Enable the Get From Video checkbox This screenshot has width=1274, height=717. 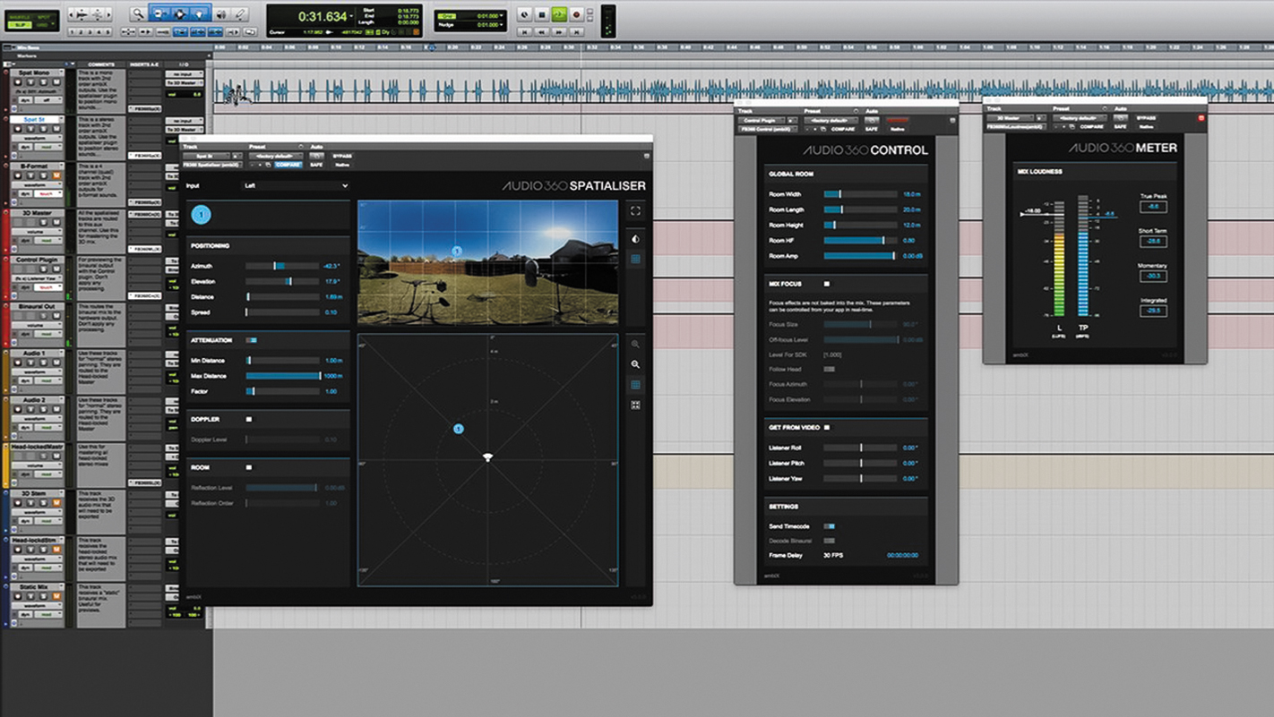(827, 428)
